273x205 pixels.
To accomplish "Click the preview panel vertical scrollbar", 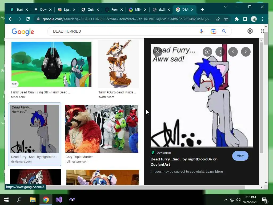I will [261, 98].
